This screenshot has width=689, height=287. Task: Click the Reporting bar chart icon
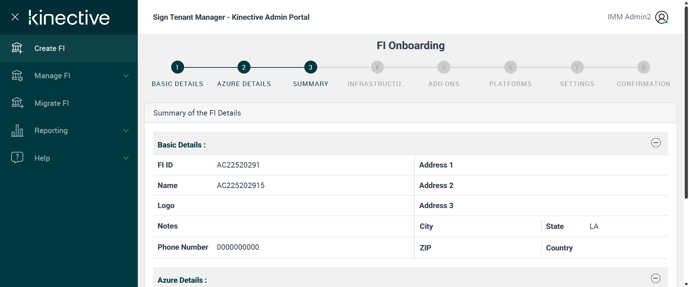tap(17, 131)
